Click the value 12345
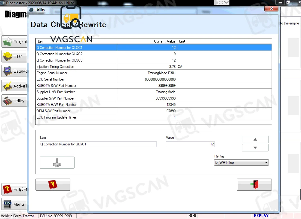301x219 pixels. (171, 105)
